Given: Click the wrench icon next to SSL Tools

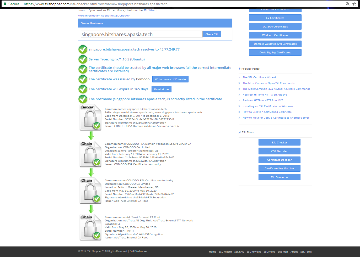Looking at the screenshot, I should tap(240, 132).
